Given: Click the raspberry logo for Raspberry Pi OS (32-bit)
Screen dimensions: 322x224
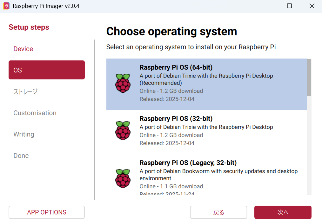Looking at the screenshot, I should [x=123, y=130].
